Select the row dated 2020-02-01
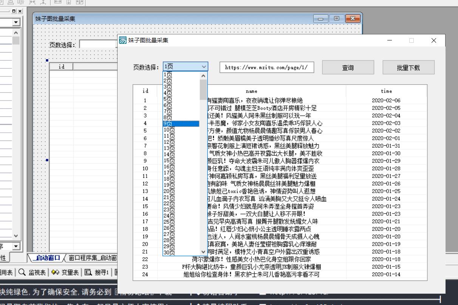The width and height of the screenshot is (458, 305). tap(280, 138)
